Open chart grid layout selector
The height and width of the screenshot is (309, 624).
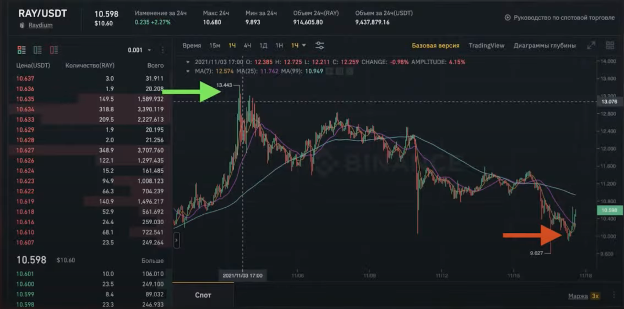point(610,46)
